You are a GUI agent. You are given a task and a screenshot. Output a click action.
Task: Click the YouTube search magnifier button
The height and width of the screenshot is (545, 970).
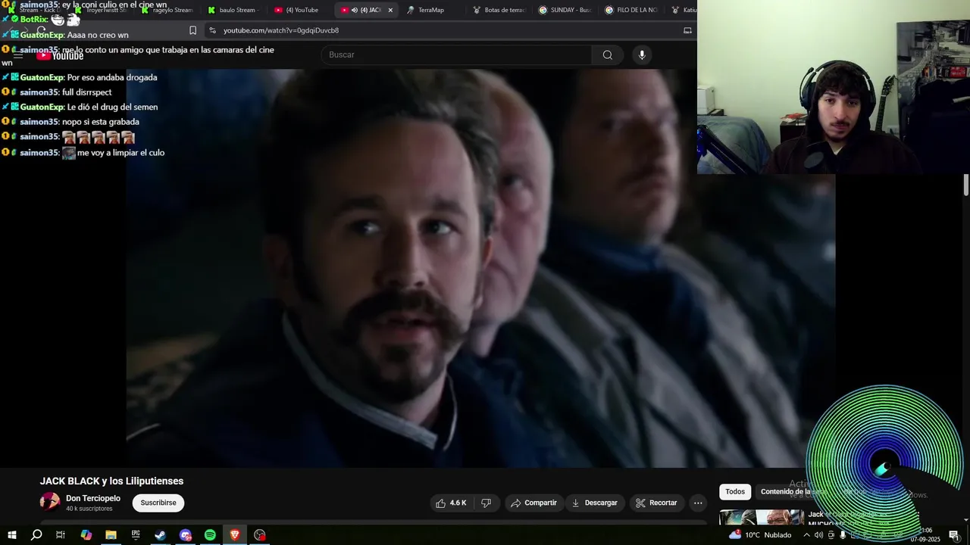click(607, 54)
